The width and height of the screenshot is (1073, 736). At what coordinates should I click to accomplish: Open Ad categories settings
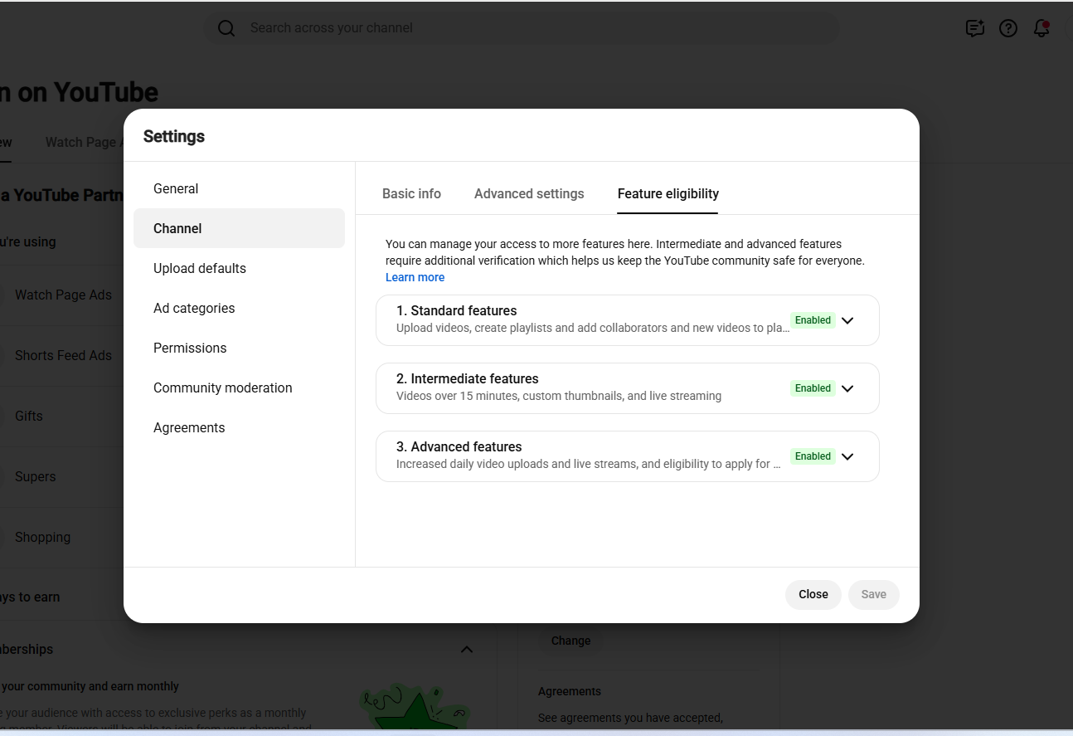pos(239,308)
